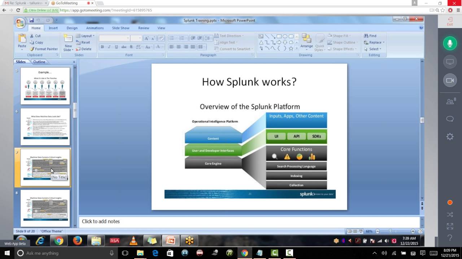Toggle text Shadow formatting
This screenshot has height=259, width=462.
[131, 47]
